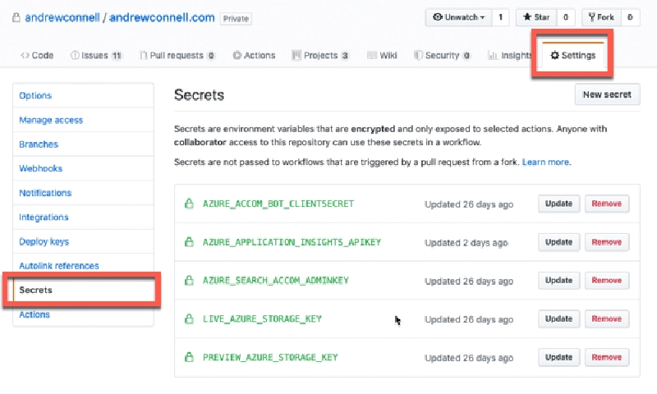This screenshot has width=657, height=394.
Task: Remove the PREVIEW_AZURE_STORAGE_KEY secret
Action: pyautogui.click(x=607, y=357)
